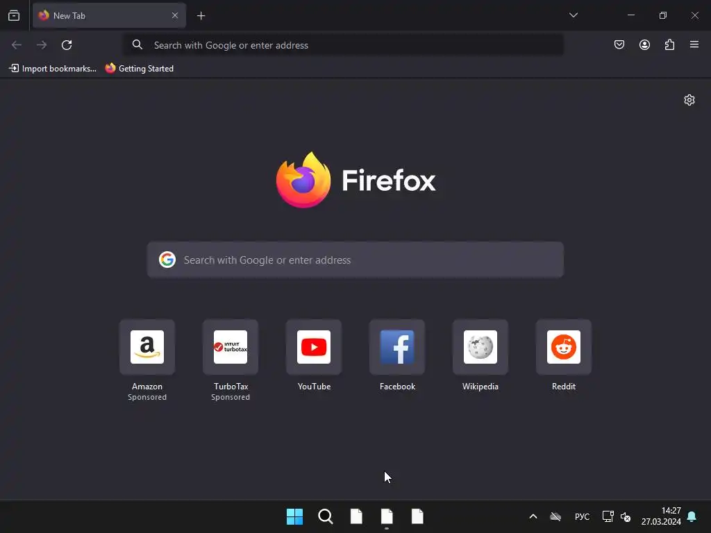Focus the center Search with Google field
This screenshot has width=711, height=533.
coord(355,260)
